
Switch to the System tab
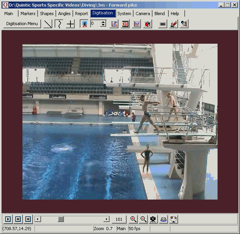124,14
